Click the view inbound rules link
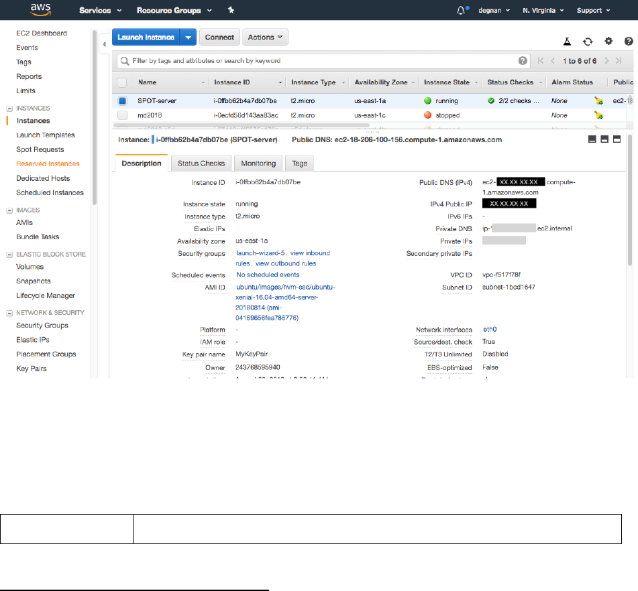 click(x=283, y=258)
